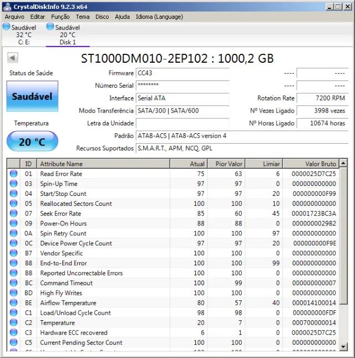Minimize the CrystalDiskInfo window
Screen dimensions: 355x358
tap(329, 7)
